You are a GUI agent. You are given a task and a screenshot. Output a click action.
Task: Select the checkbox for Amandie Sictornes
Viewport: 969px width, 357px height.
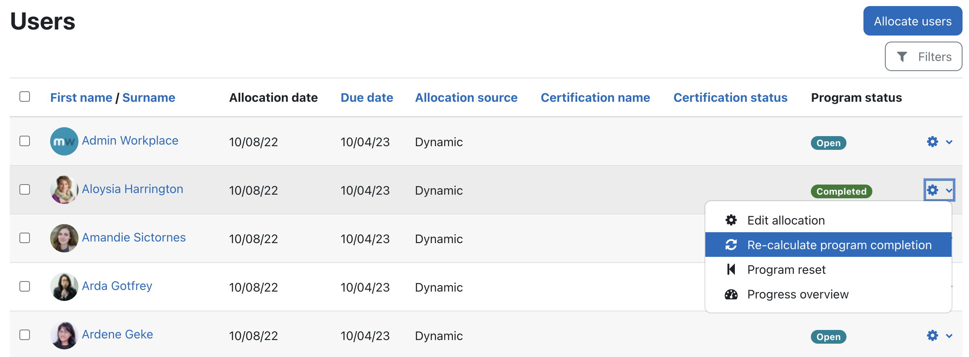tap(25, 238)
